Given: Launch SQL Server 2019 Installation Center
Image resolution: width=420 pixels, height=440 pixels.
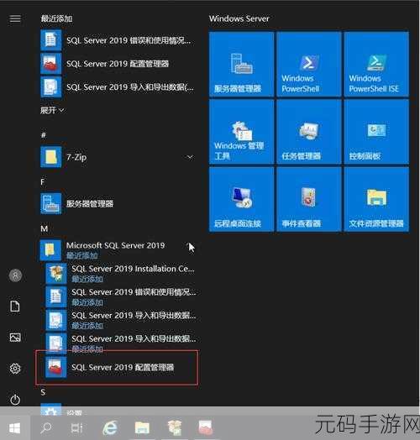Looking at the screenshot, I should [121, 273].
